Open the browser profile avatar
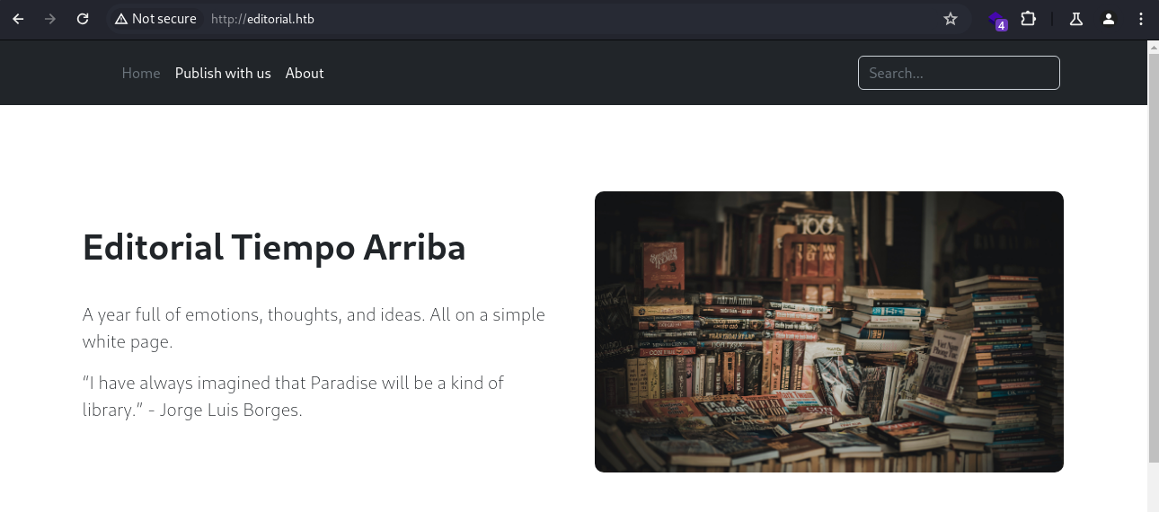The width and height of the screenshot is (1159, 512). click(1109, 19)
